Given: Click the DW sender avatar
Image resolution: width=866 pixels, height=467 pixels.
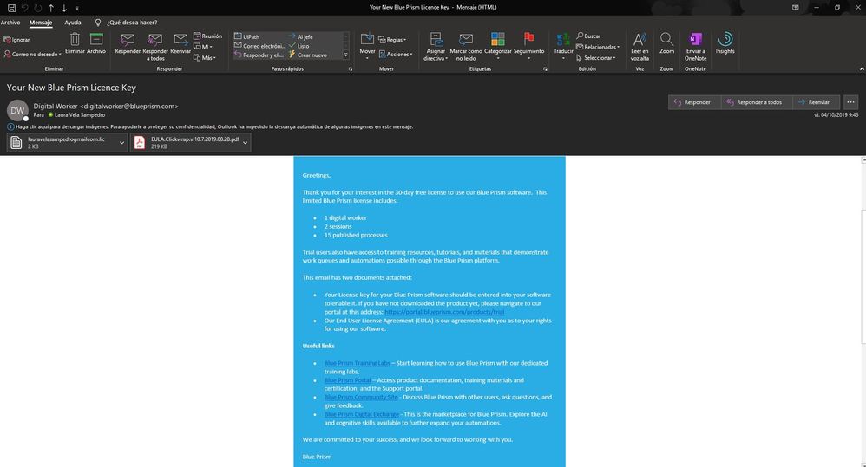Looking at the screenshot, I should (x=17, y=110).
